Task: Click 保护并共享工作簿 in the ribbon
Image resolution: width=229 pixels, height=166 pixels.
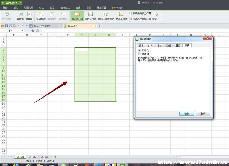Action: [140, 13]
